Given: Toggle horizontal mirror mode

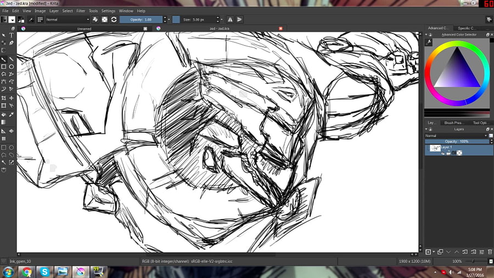Looking at the screenshot, I should click(x=231, y=20).
